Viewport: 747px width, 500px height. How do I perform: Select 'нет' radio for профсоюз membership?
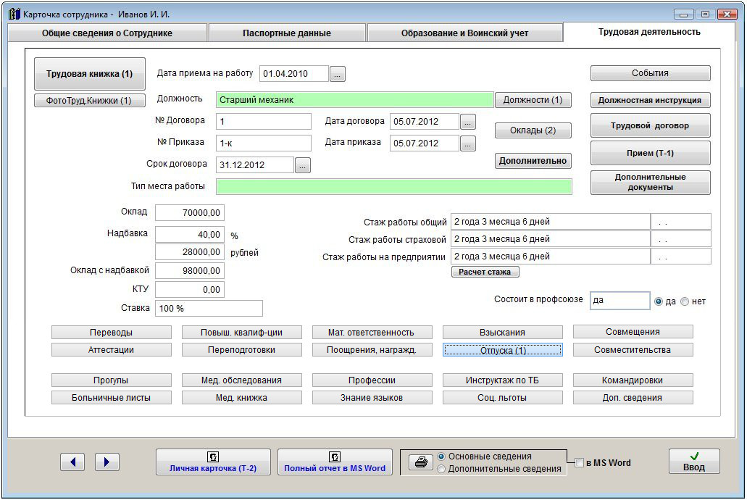point(685,301)
